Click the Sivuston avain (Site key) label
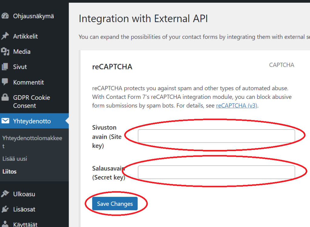Image resolution: width=310 pixels, height=227 pixels. point(107,137)
